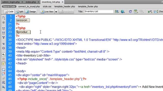
Task: Click the <!DOCTYPE html PUBLIC code line
Action: [89, 40]
